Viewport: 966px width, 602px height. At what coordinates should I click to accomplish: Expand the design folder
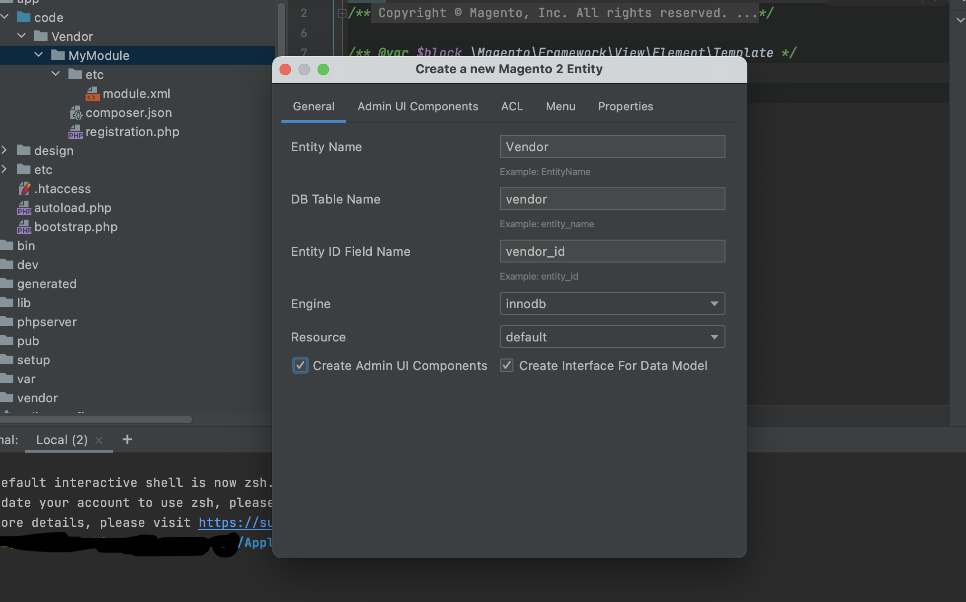4,150
